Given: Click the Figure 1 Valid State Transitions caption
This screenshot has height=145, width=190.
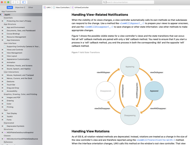Looking at the screenshot, I should coord(86,52).
